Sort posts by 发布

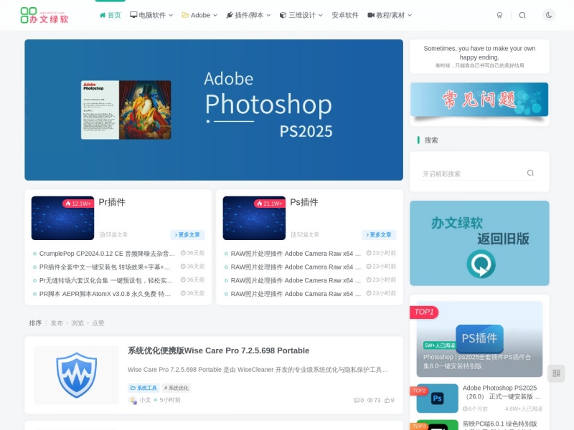tap(57, 323)
